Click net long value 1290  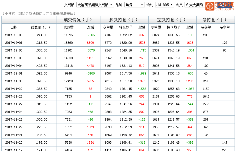(x=206, y=81)
